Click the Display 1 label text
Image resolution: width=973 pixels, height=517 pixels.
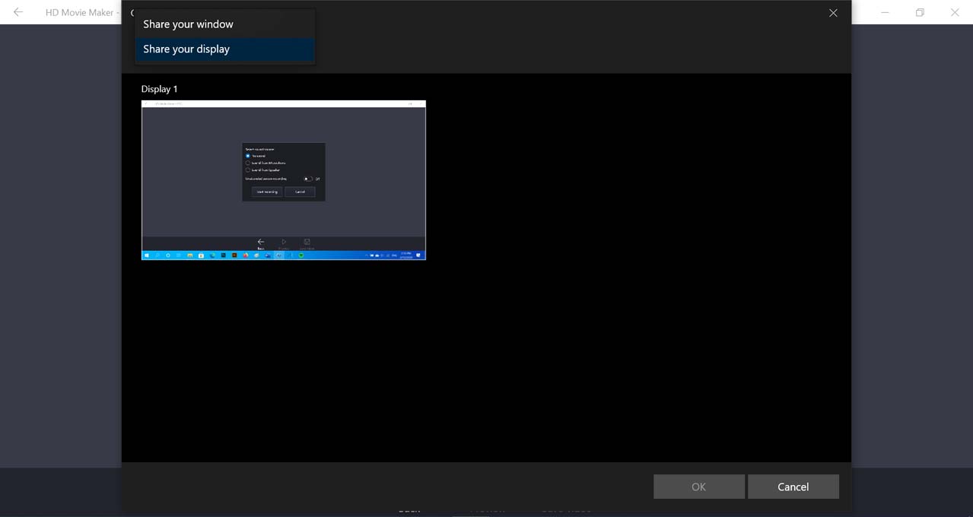click(159, 89)
